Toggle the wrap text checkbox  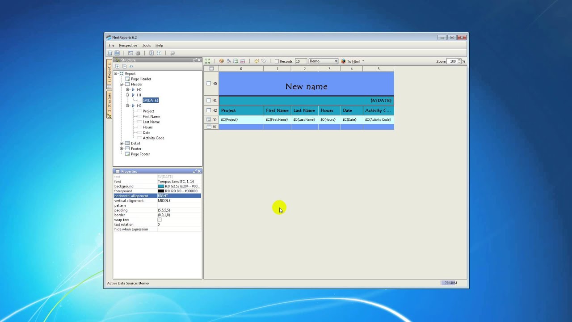[160, 220]
